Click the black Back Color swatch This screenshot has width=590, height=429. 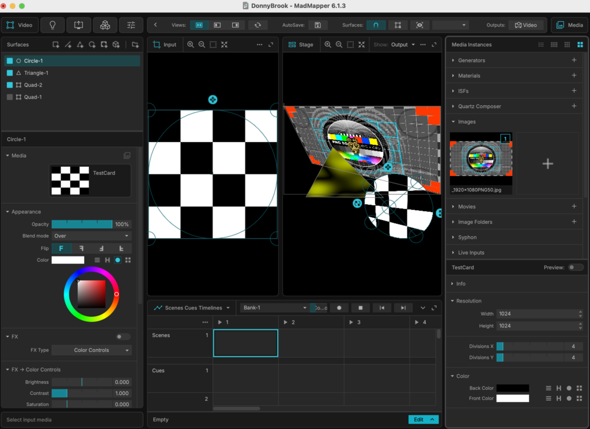[512, 388]
